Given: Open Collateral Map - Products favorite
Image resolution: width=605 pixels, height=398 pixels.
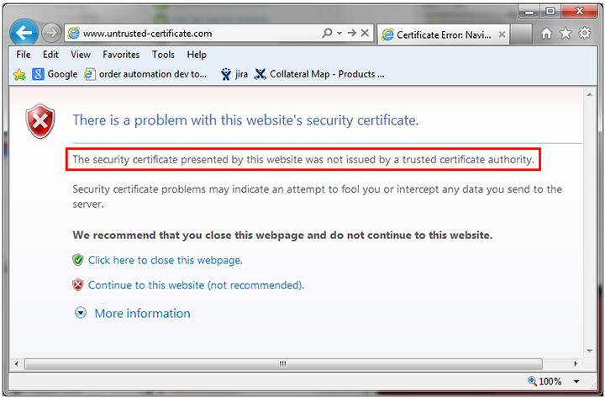Looking at the screenshot, I should tap(319, 74).
